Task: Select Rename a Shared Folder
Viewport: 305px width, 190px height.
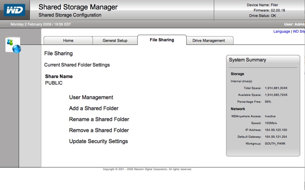Action: [x=99, y=119]
